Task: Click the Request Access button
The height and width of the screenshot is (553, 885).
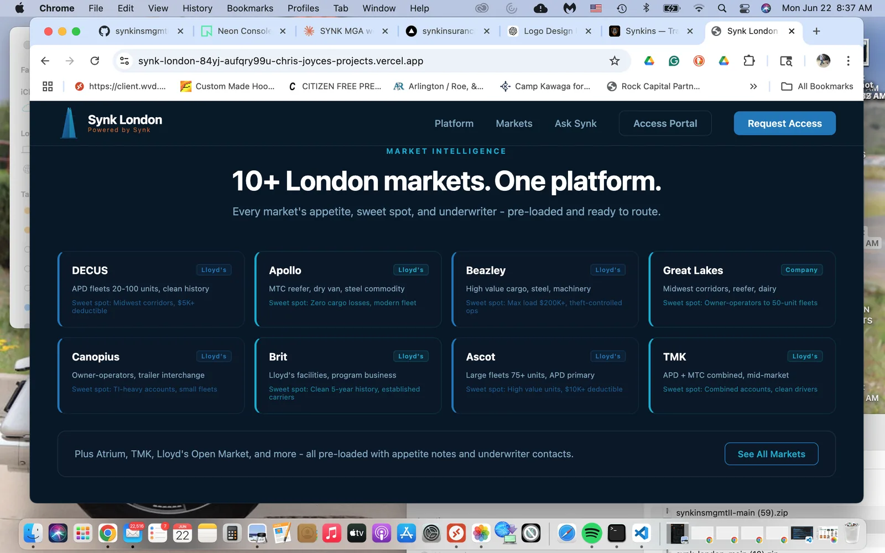Action: coord(784,123)
